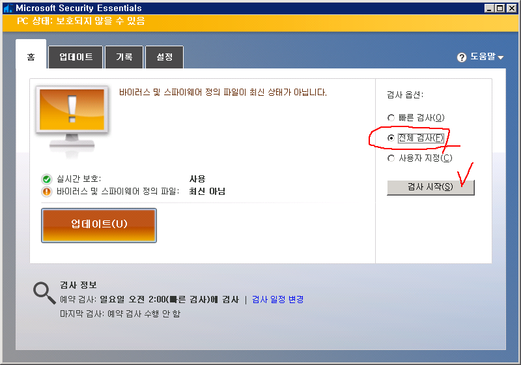Click the question mark help icon
The width and height of the screenshot is (521, 365).
tap(462, 57)
